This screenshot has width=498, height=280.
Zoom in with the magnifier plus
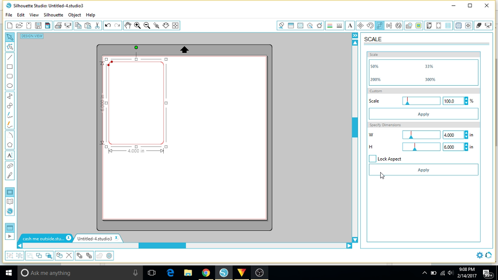(137, 26)
